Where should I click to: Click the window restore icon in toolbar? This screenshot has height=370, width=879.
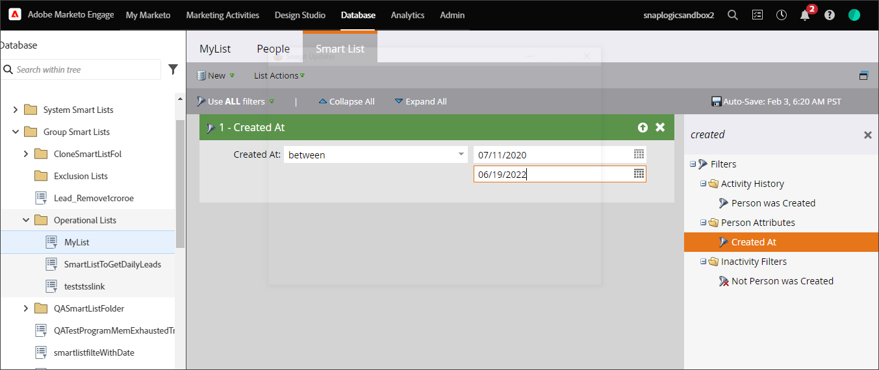pyautogui.click(x=863, y=75)
